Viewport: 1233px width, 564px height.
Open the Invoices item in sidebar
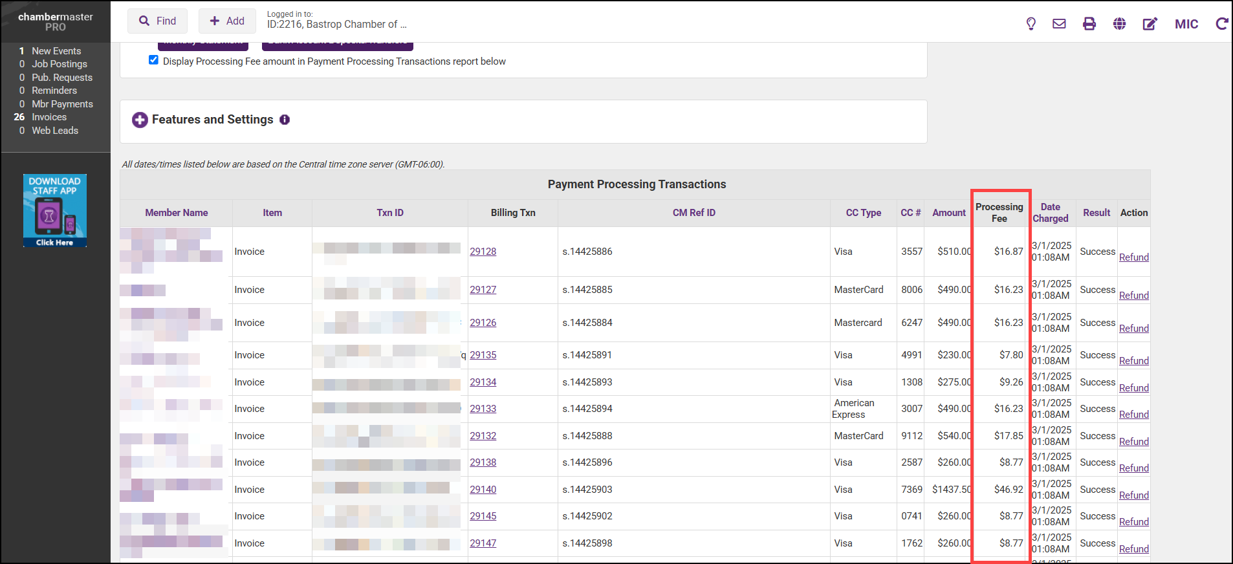(49, 117)
